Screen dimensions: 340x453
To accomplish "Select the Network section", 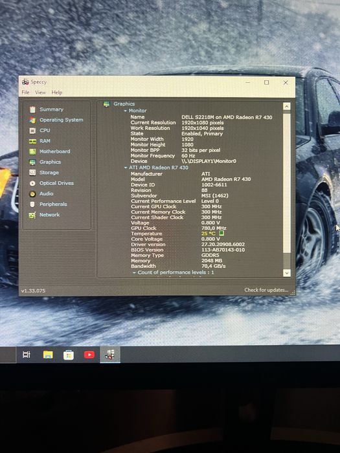I will click(50, 215).
